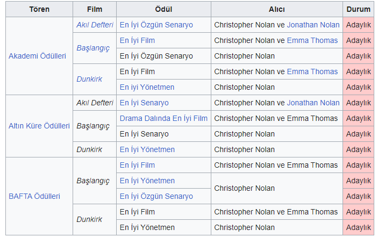Image resolution: width=392 pixels, height=244 pixels.
Task: Click the Tören column header
Action: click(39, 10)
